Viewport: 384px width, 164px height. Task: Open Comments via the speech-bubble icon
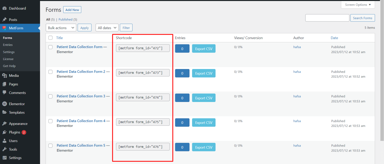point(5,92)
